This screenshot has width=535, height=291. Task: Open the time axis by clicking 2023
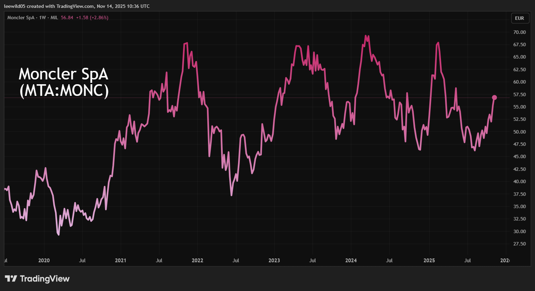(274, 261)
